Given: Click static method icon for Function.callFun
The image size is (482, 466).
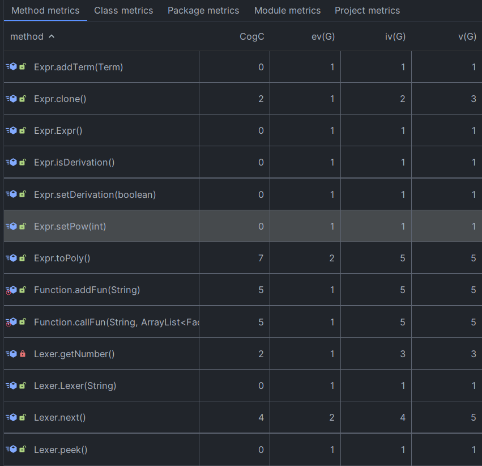Looking at the screenshot, I should tap(11, 322).
